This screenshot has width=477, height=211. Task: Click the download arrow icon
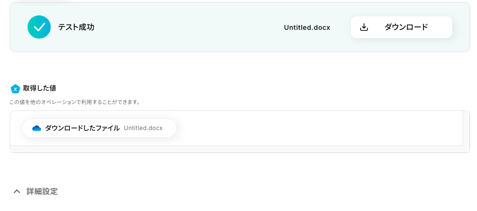tap(364, 27)
